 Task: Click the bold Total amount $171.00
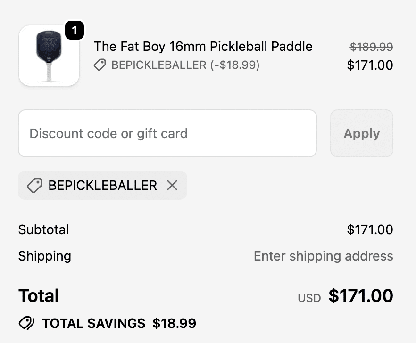(361, 296)
